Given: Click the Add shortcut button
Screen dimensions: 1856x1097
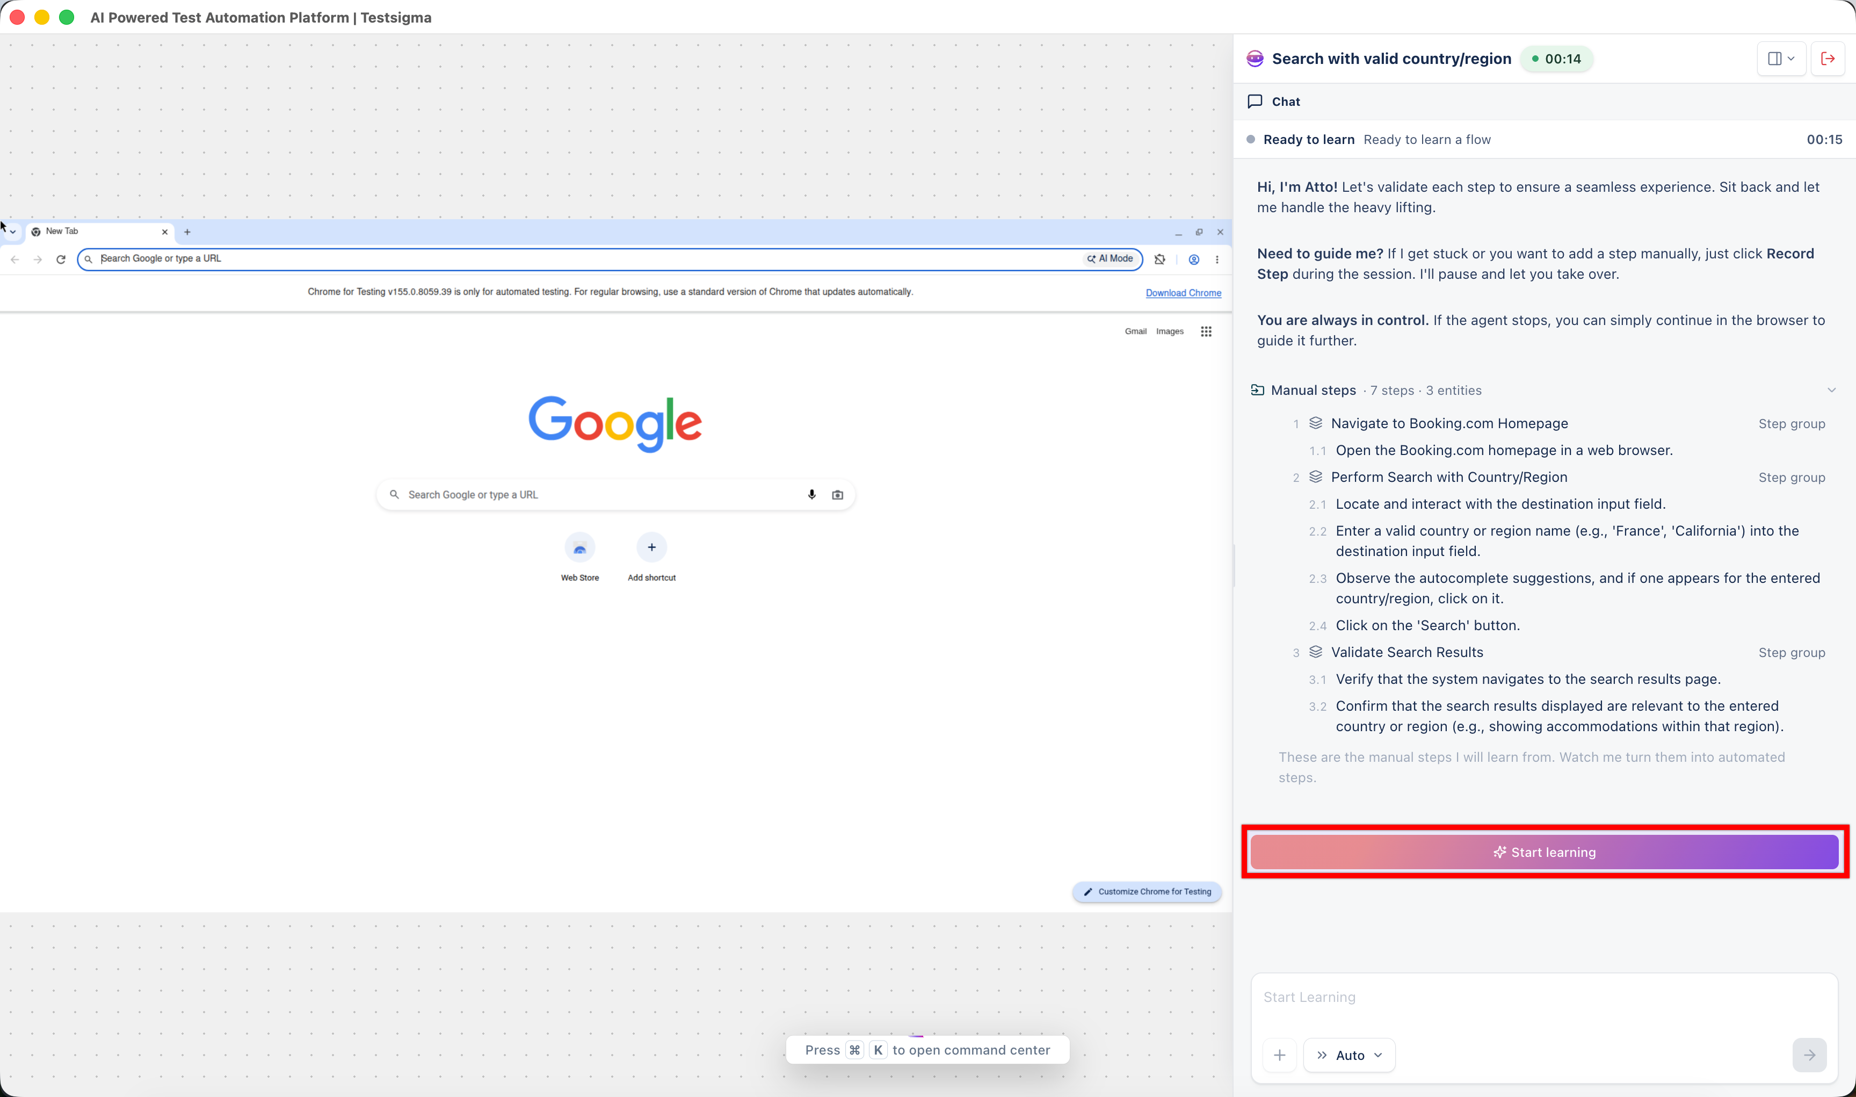Looking at the screenshot, I should pos(651,558).
